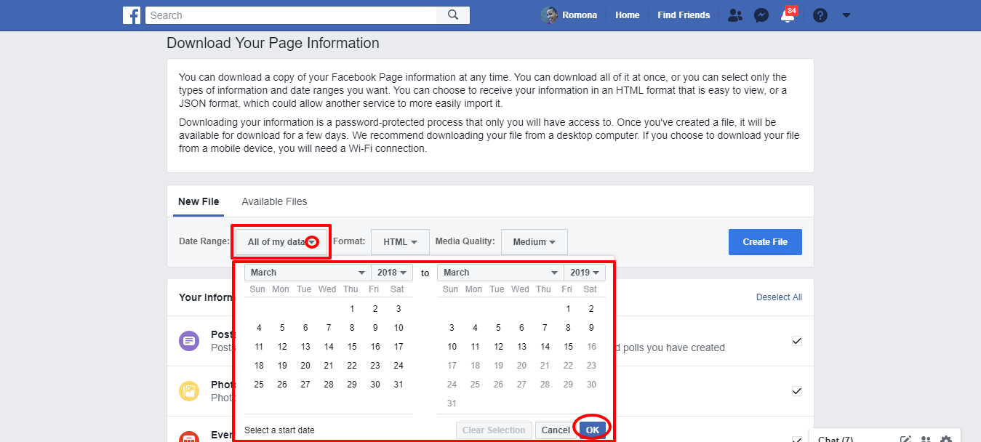Open the All of my data dropdown
The image size is (981, 442).
[x=281, y=242]
